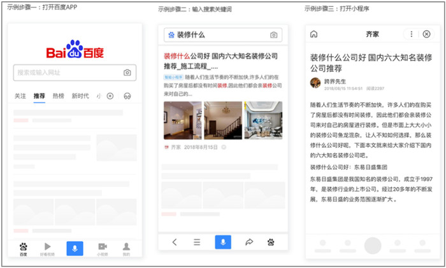
Task: Click the search input field on the Baidu home screen
Action: [75, 73]
